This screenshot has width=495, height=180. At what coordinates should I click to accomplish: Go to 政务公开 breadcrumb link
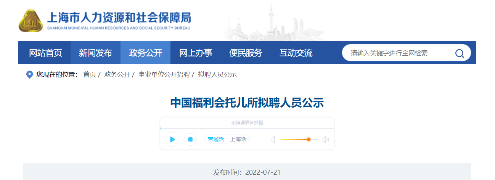click(x=117, y=75)
